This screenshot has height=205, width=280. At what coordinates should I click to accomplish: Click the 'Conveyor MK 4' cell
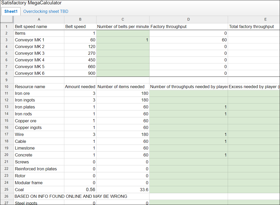[39, 60]
